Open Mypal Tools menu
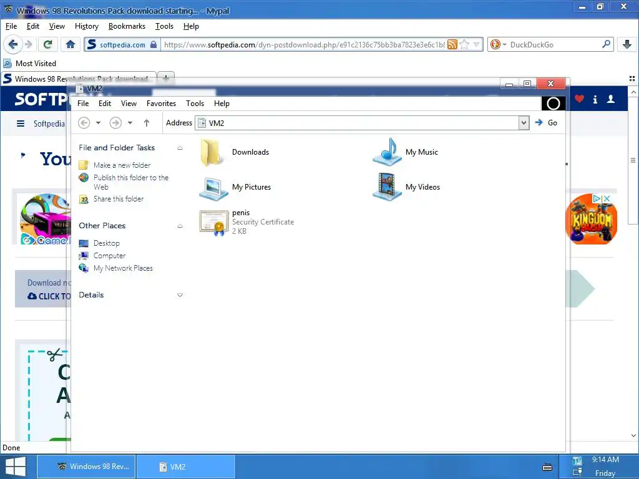This screenshot has height=479, width=639. [x=164, y=26]
